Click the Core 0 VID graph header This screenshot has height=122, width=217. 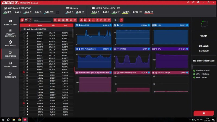coord(94,25)
